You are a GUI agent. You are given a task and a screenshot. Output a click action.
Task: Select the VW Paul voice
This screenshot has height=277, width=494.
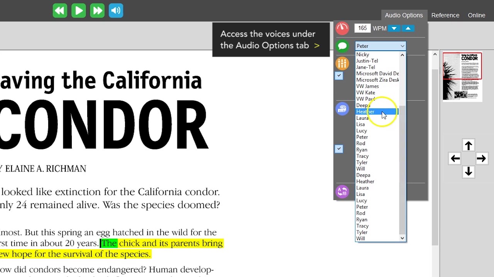pyautogui.click(x=377, y=99)
